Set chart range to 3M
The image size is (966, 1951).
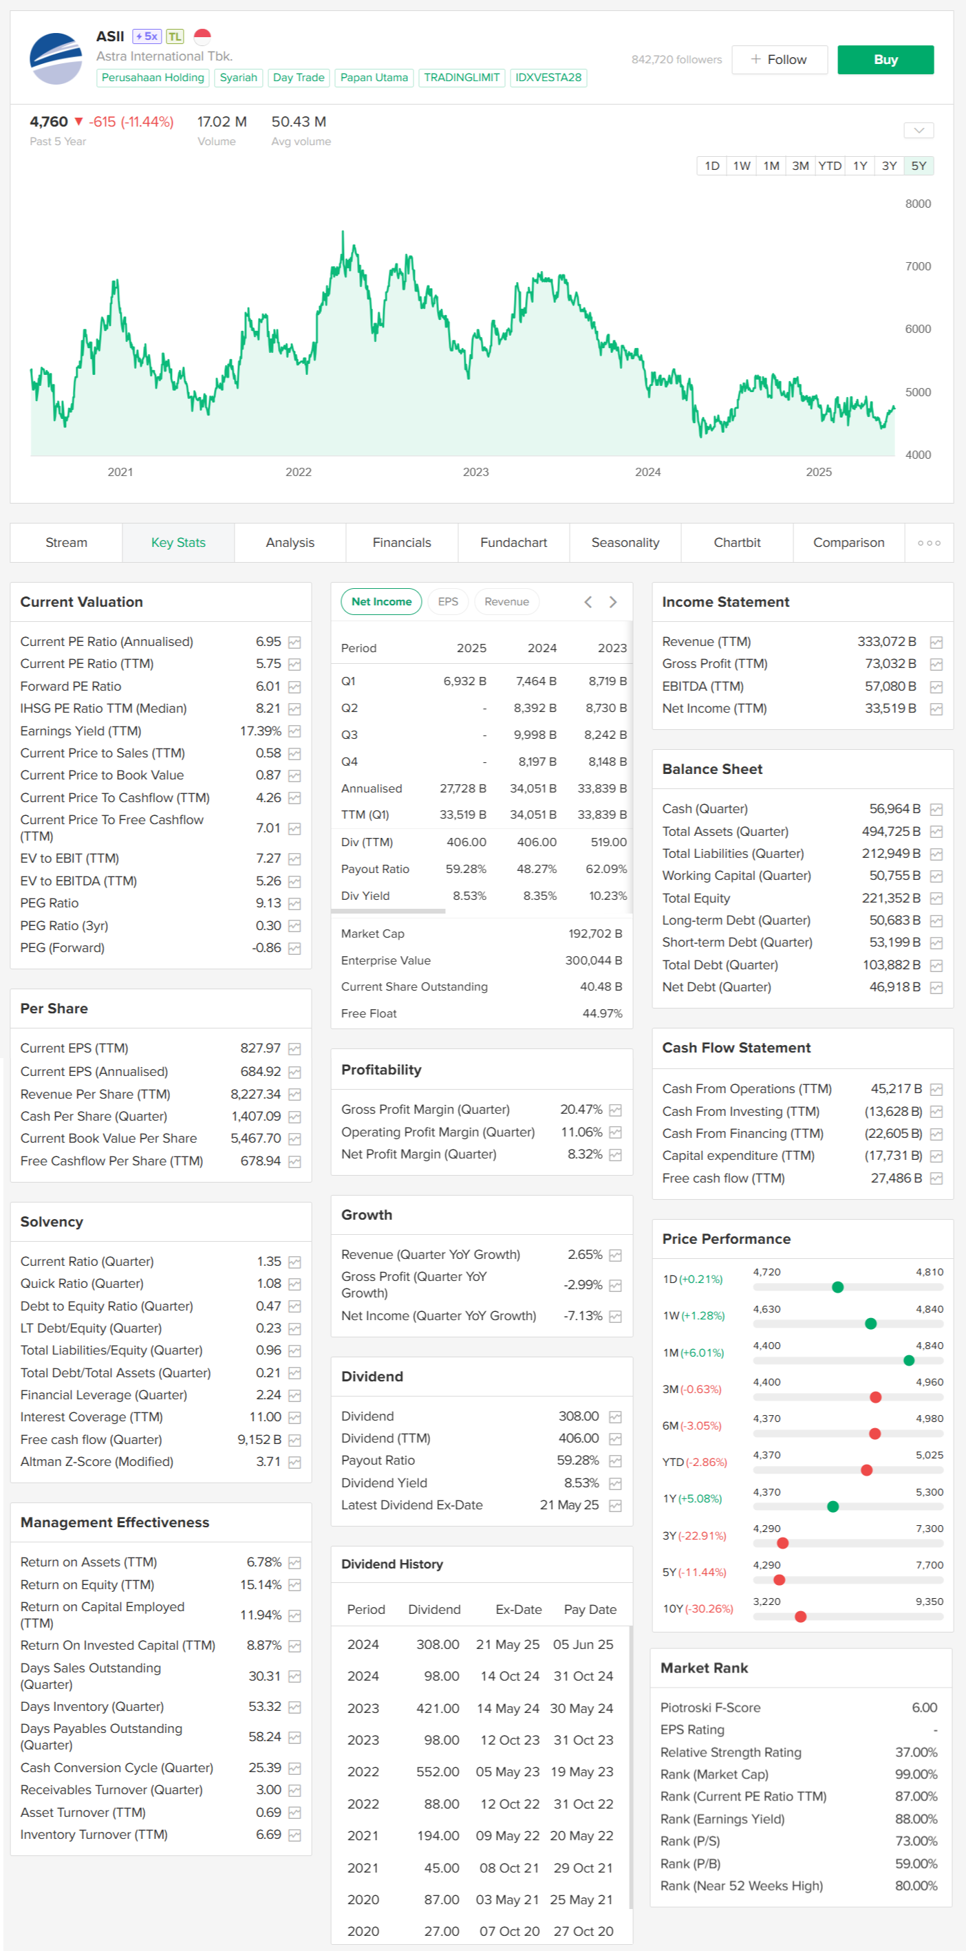point(800,166)
